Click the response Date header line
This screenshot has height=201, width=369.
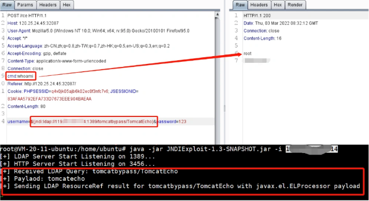(281, 23)
